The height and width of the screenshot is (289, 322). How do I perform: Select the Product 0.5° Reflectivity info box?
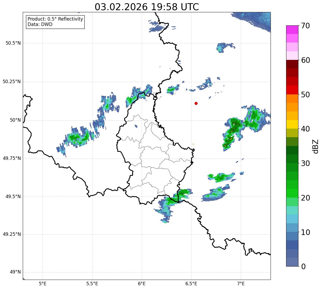point(55,22)
